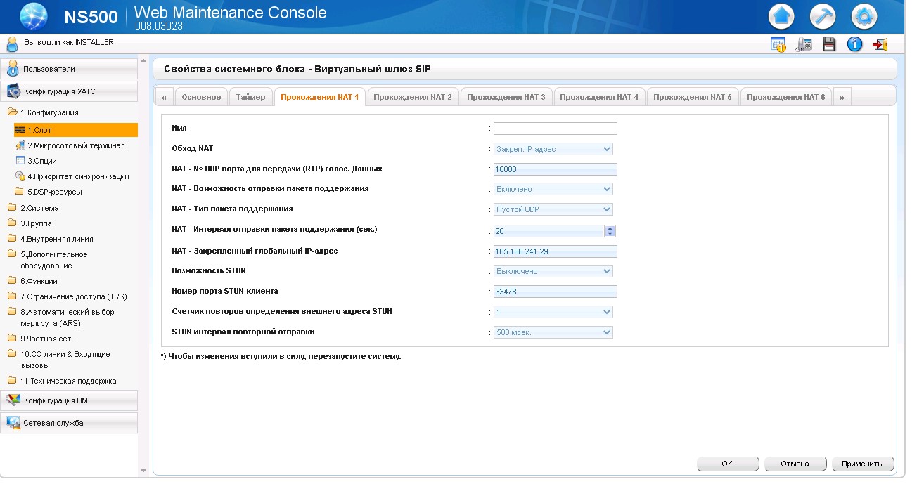Expand 5.Дополнительное оборудование folder

pos(48,260)
